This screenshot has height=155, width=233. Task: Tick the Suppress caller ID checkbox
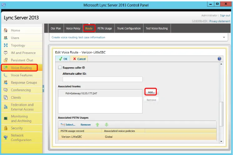60,68
